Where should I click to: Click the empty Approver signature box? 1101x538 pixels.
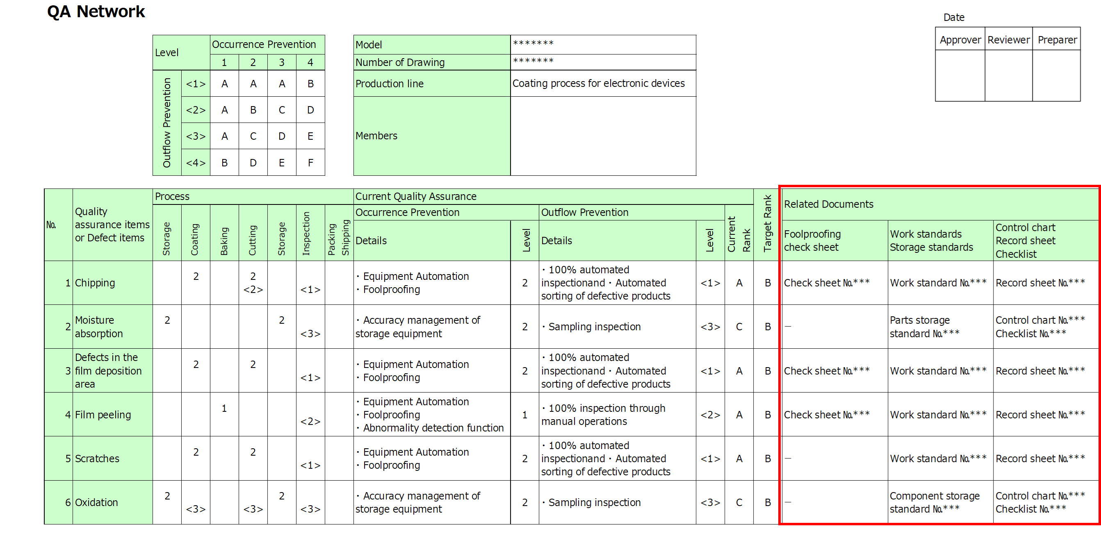click(x=960, y=75)
